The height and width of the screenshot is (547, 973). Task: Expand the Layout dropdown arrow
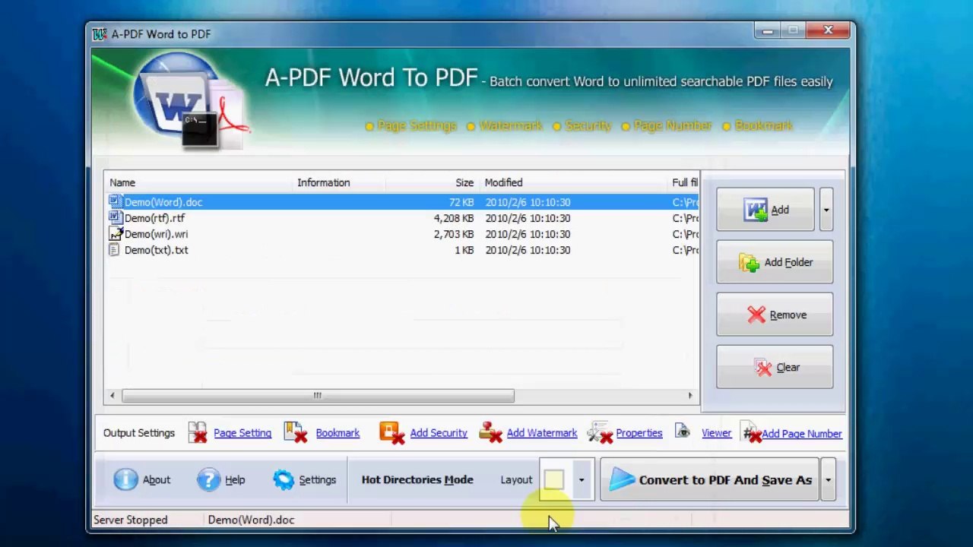click(582, 480)
